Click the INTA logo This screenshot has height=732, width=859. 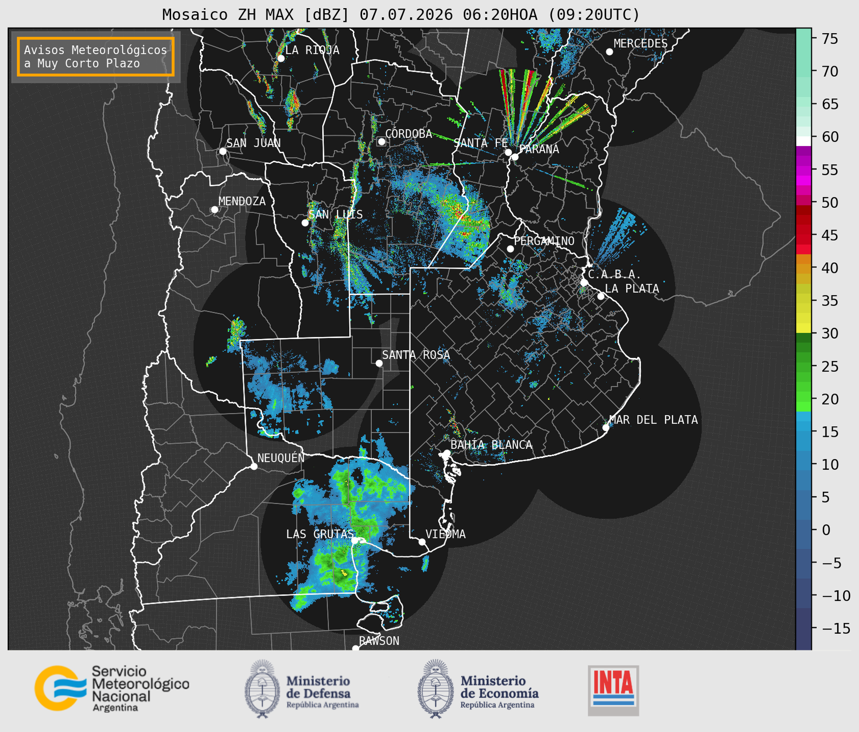613,690
